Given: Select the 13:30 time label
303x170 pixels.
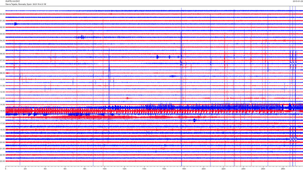Looking at the screenshot, I should click(x=3, y=98).
